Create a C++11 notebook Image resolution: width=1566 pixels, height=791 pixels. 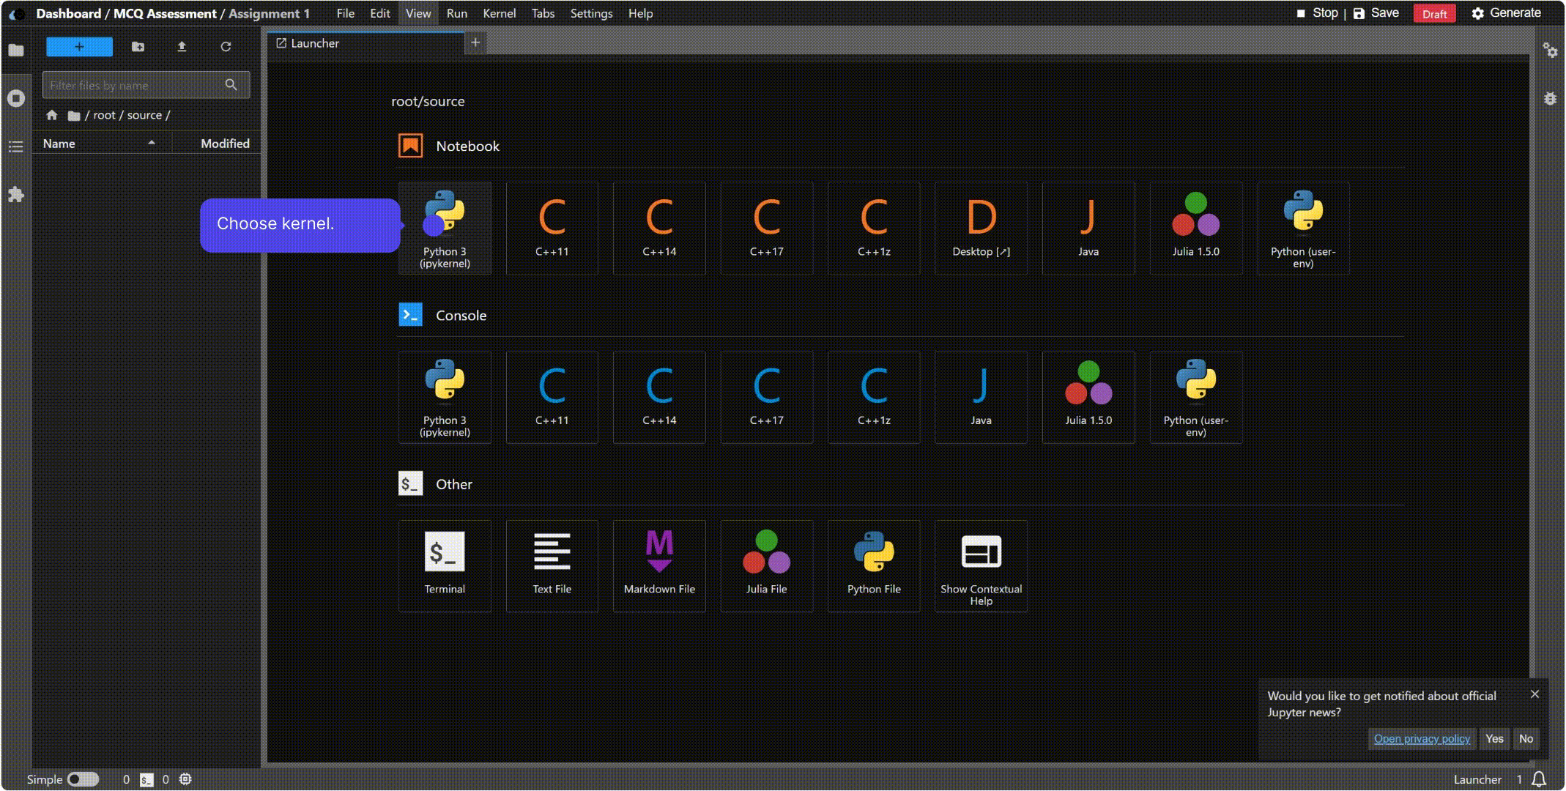pos(552,229)
